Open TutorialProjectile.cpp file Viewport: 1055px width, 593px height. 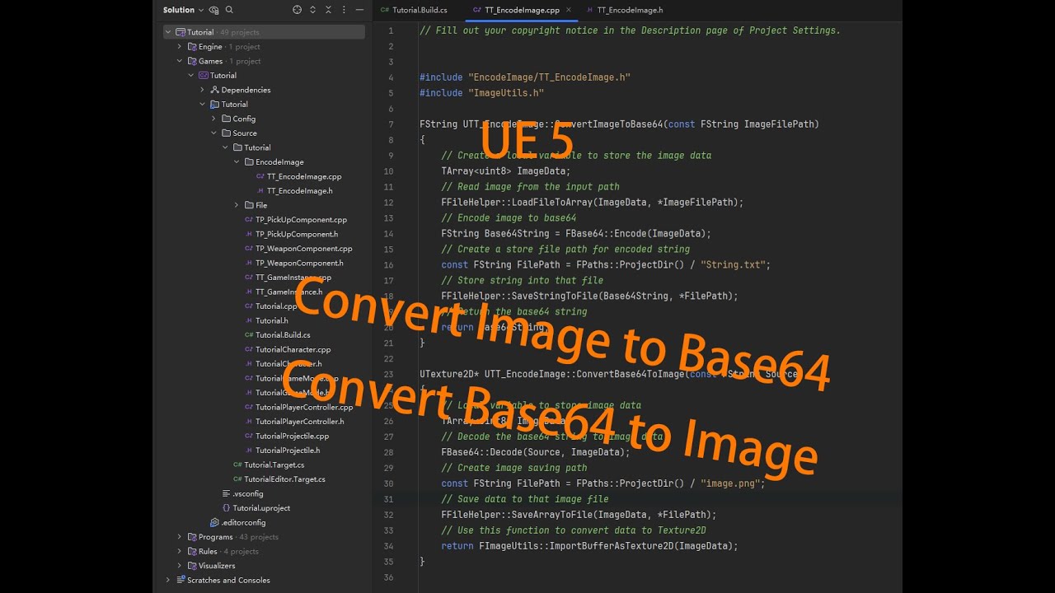(x=292, y=436)
